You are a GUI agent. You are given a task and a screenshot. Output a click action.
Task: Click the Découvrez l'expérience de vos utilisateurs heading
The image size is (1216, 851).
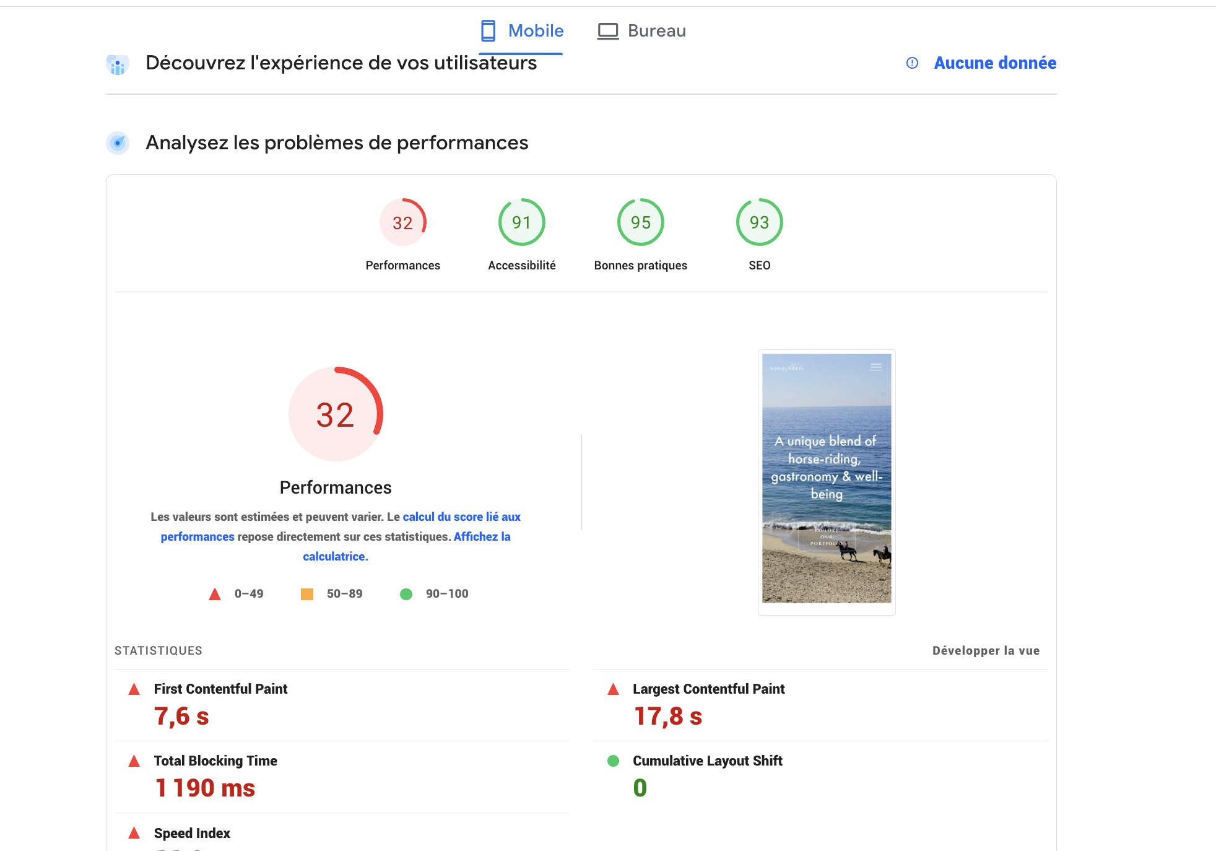pos(341,63)
